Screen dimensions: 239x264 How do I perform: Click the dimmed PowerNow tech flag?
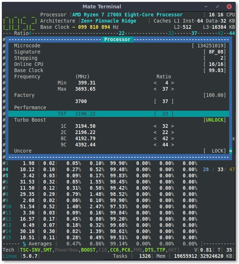tap(66, 250)
